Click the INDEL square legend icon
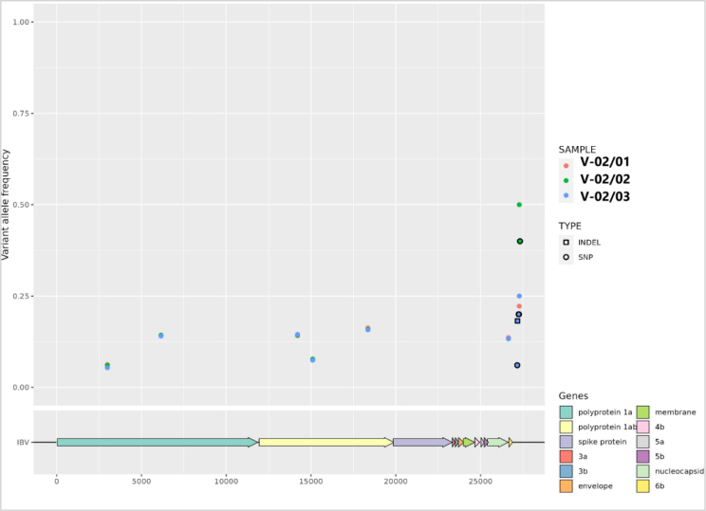This screenshot has height=511, width=706. click(567, 242)
